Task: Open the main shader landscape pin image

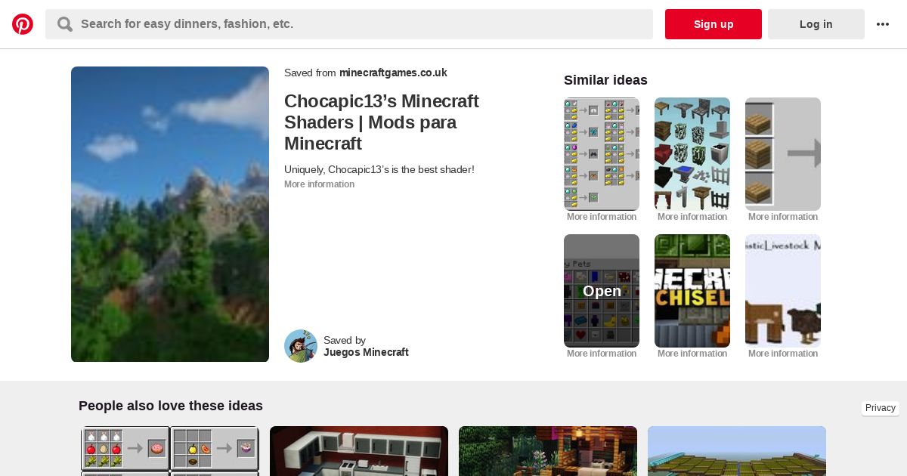Action: (170, 215)
